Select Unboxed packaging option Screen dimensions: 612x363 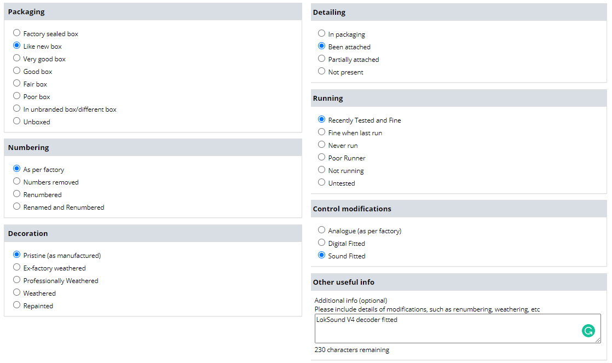pos(17,122)
